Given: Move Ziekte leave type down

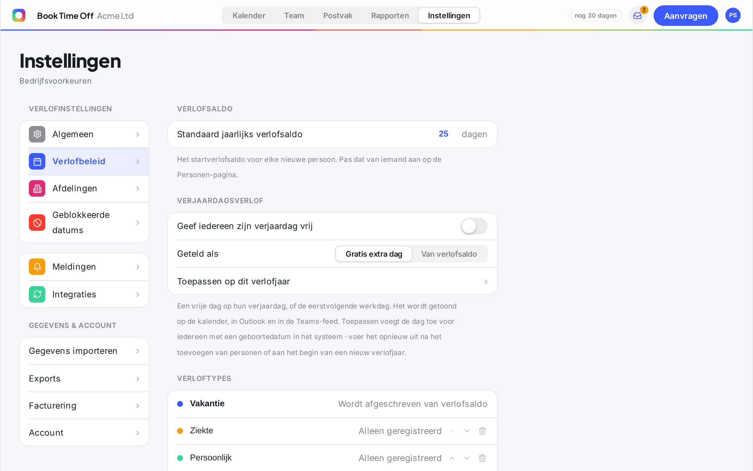Looking at the screenshot, I should tap(467, 431).
